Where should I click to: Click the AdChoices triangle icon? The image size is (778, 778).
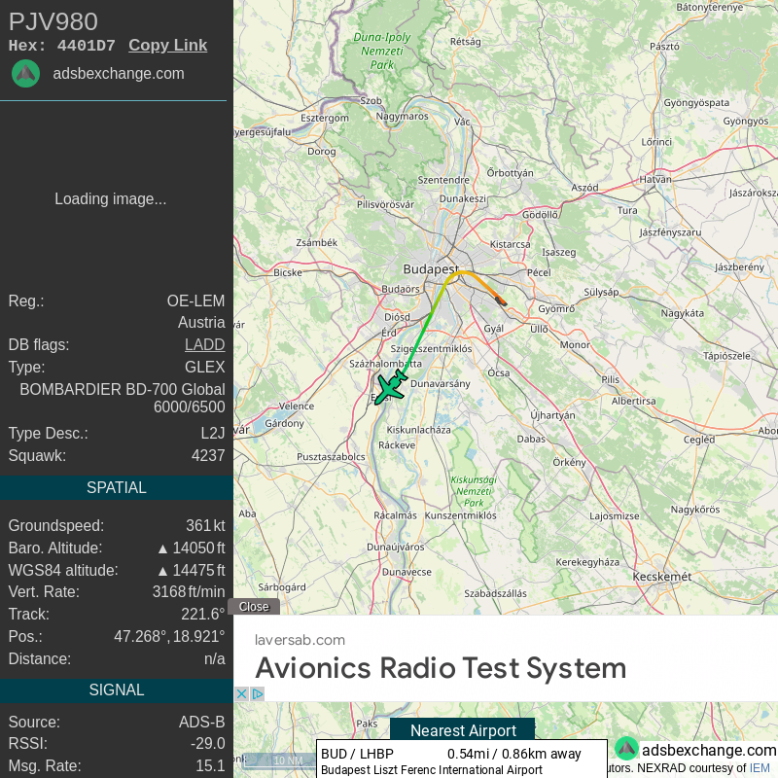coord(258,693)
